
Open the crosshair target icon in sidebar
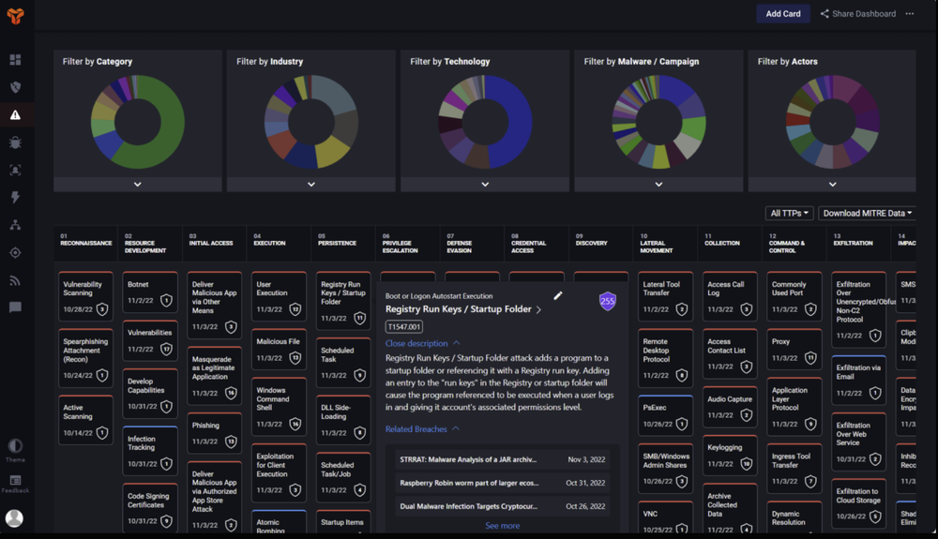[x=16, y=253]
